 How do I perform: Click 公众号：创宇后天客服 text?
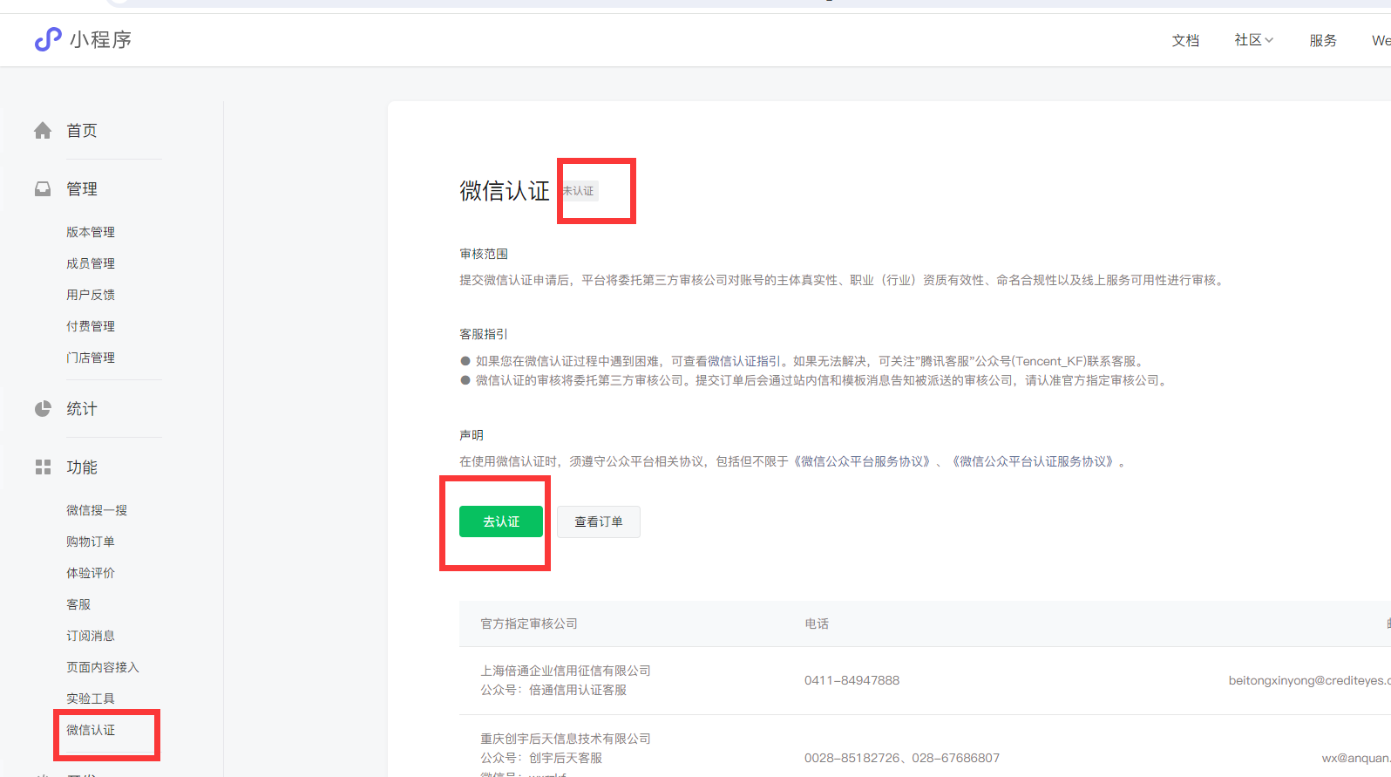[x=541, y=758]
